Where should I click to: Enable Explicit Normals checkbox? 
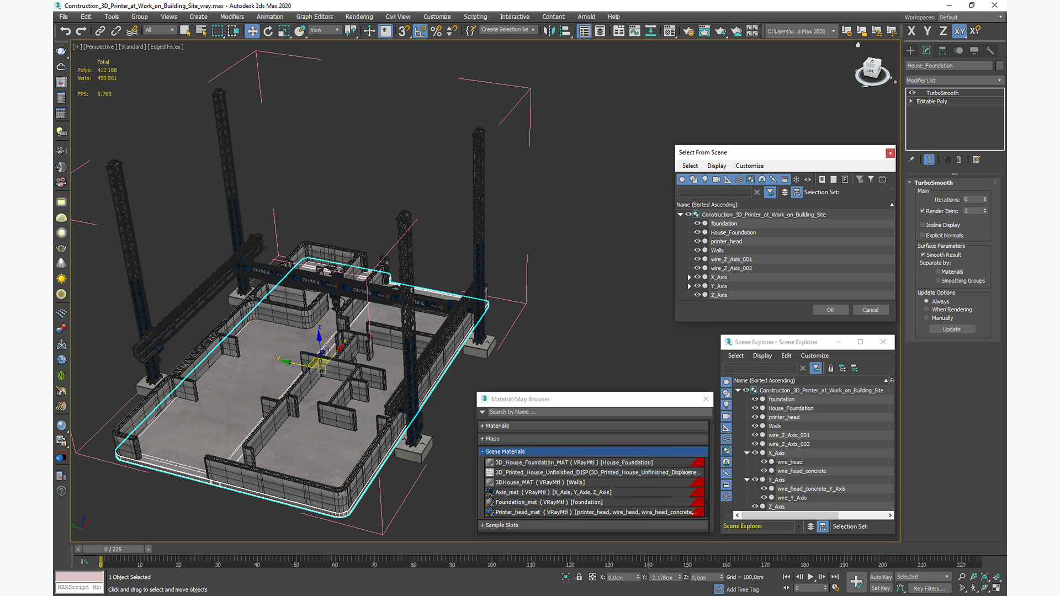pos(923,235)
